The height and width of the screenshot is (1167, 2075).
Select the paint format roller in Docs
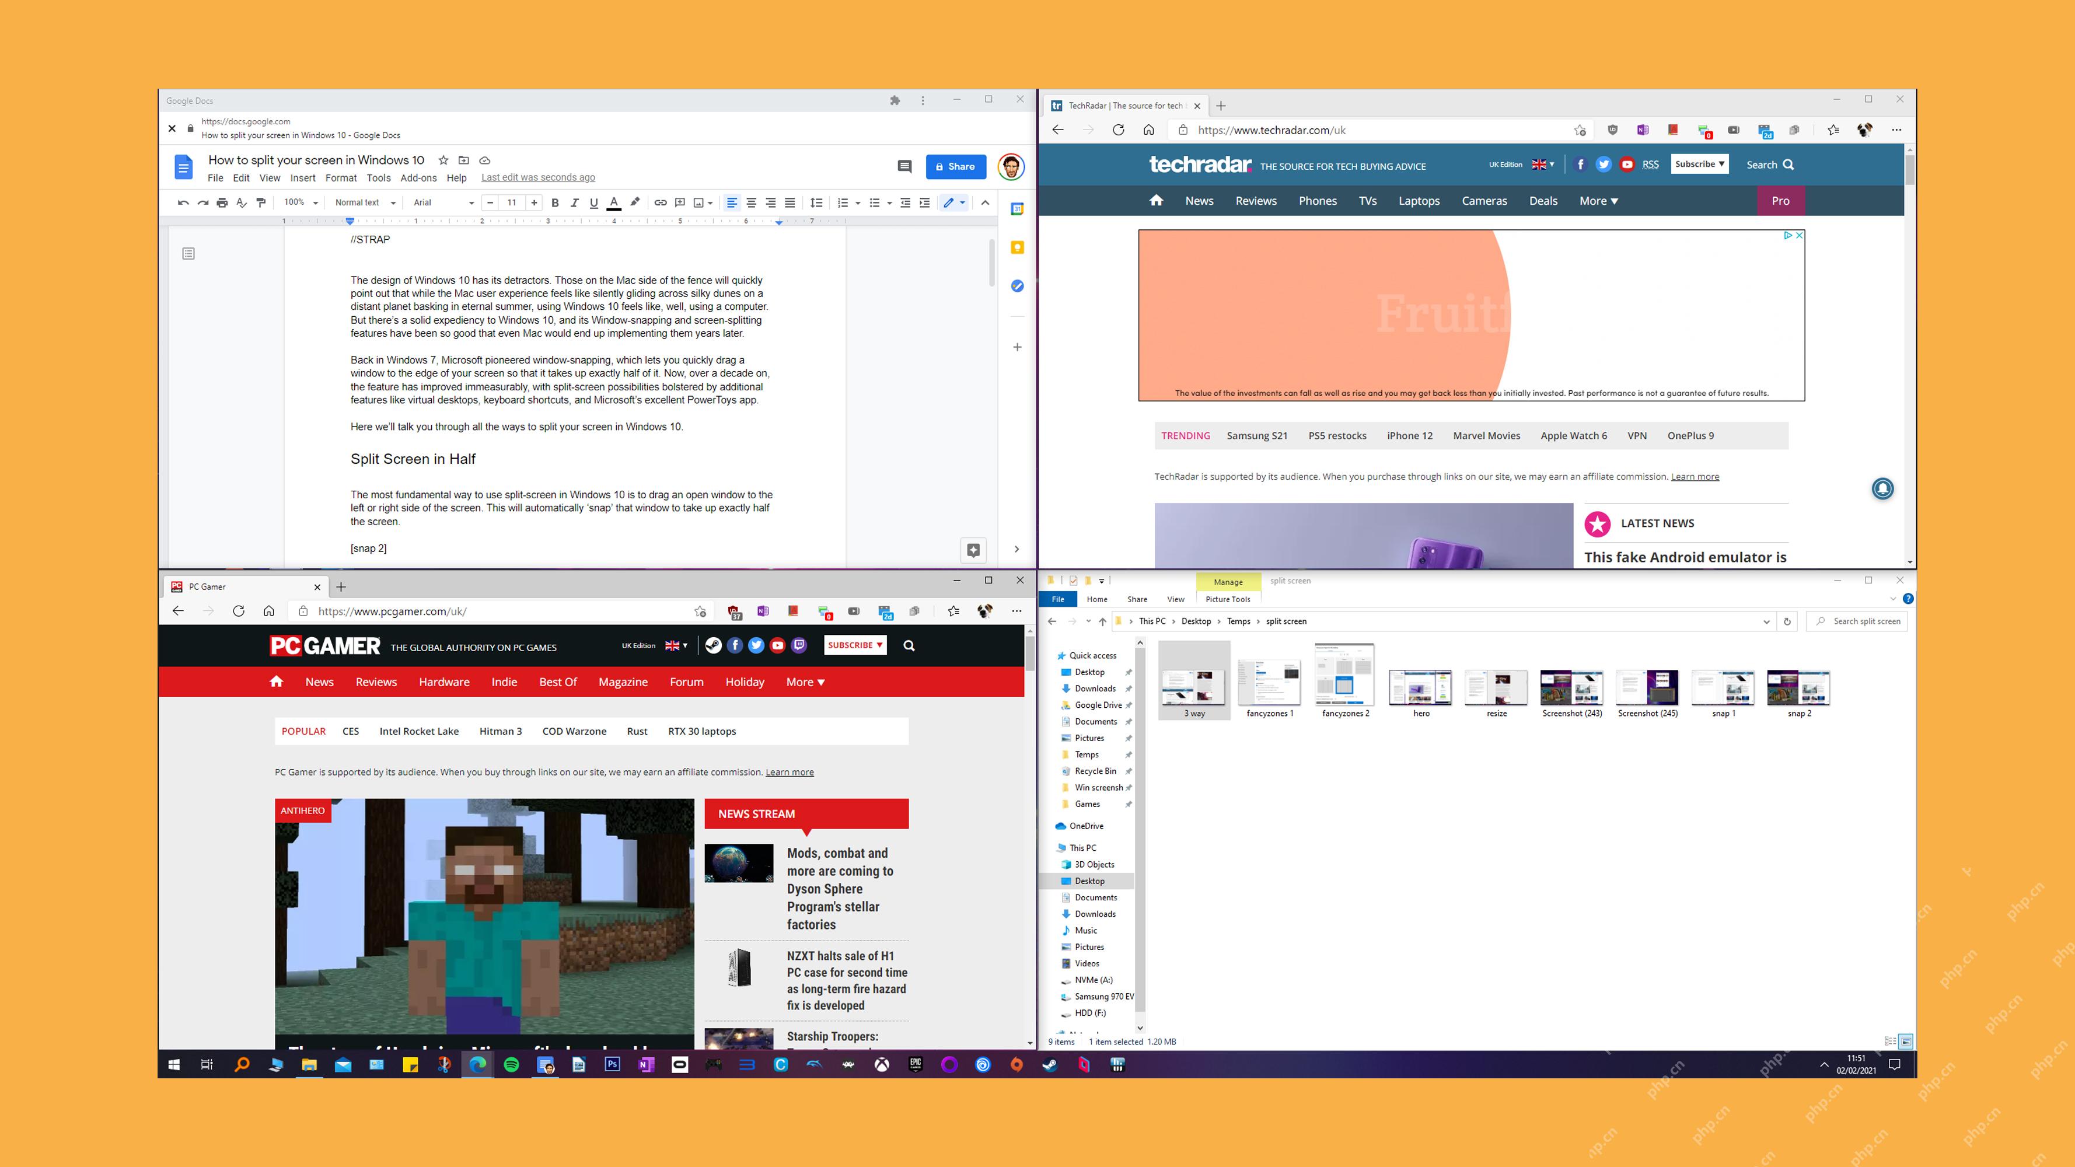point(261,203)
